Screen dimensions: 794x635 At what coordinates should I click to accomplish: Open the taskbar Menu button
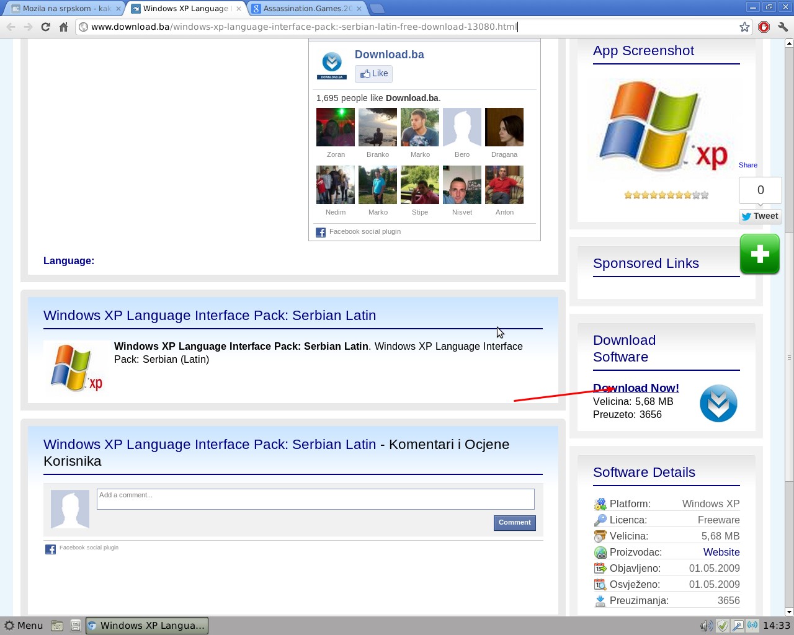point(24,626)
